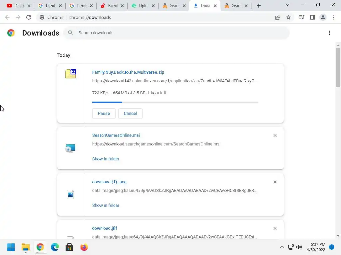Open Downloads page more actions menu
The height and width of the screenshot is (255, 341).
coord(330,33)
